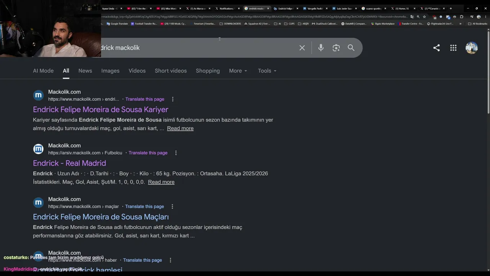Click the browser address bar URL
Viewport: 490px width, 276px height.
[x=255, y=17]
